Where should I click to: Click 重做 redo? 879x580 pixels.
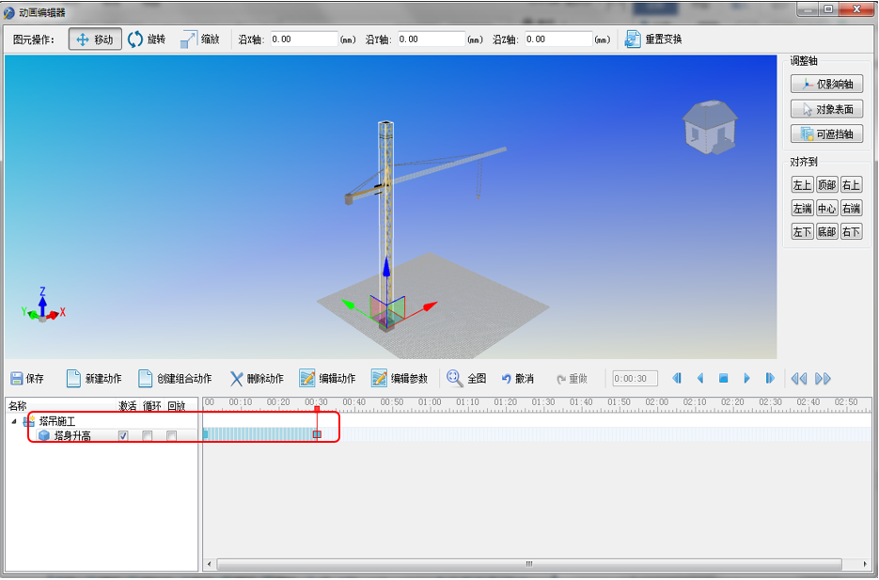(x=572, y=379)
